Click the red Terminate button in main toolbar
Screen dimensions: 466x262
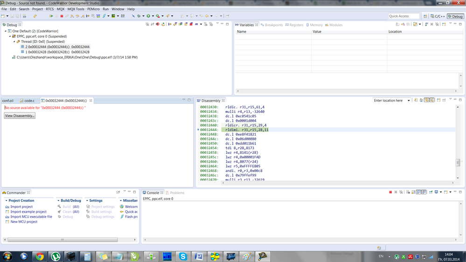coord(62,16)
